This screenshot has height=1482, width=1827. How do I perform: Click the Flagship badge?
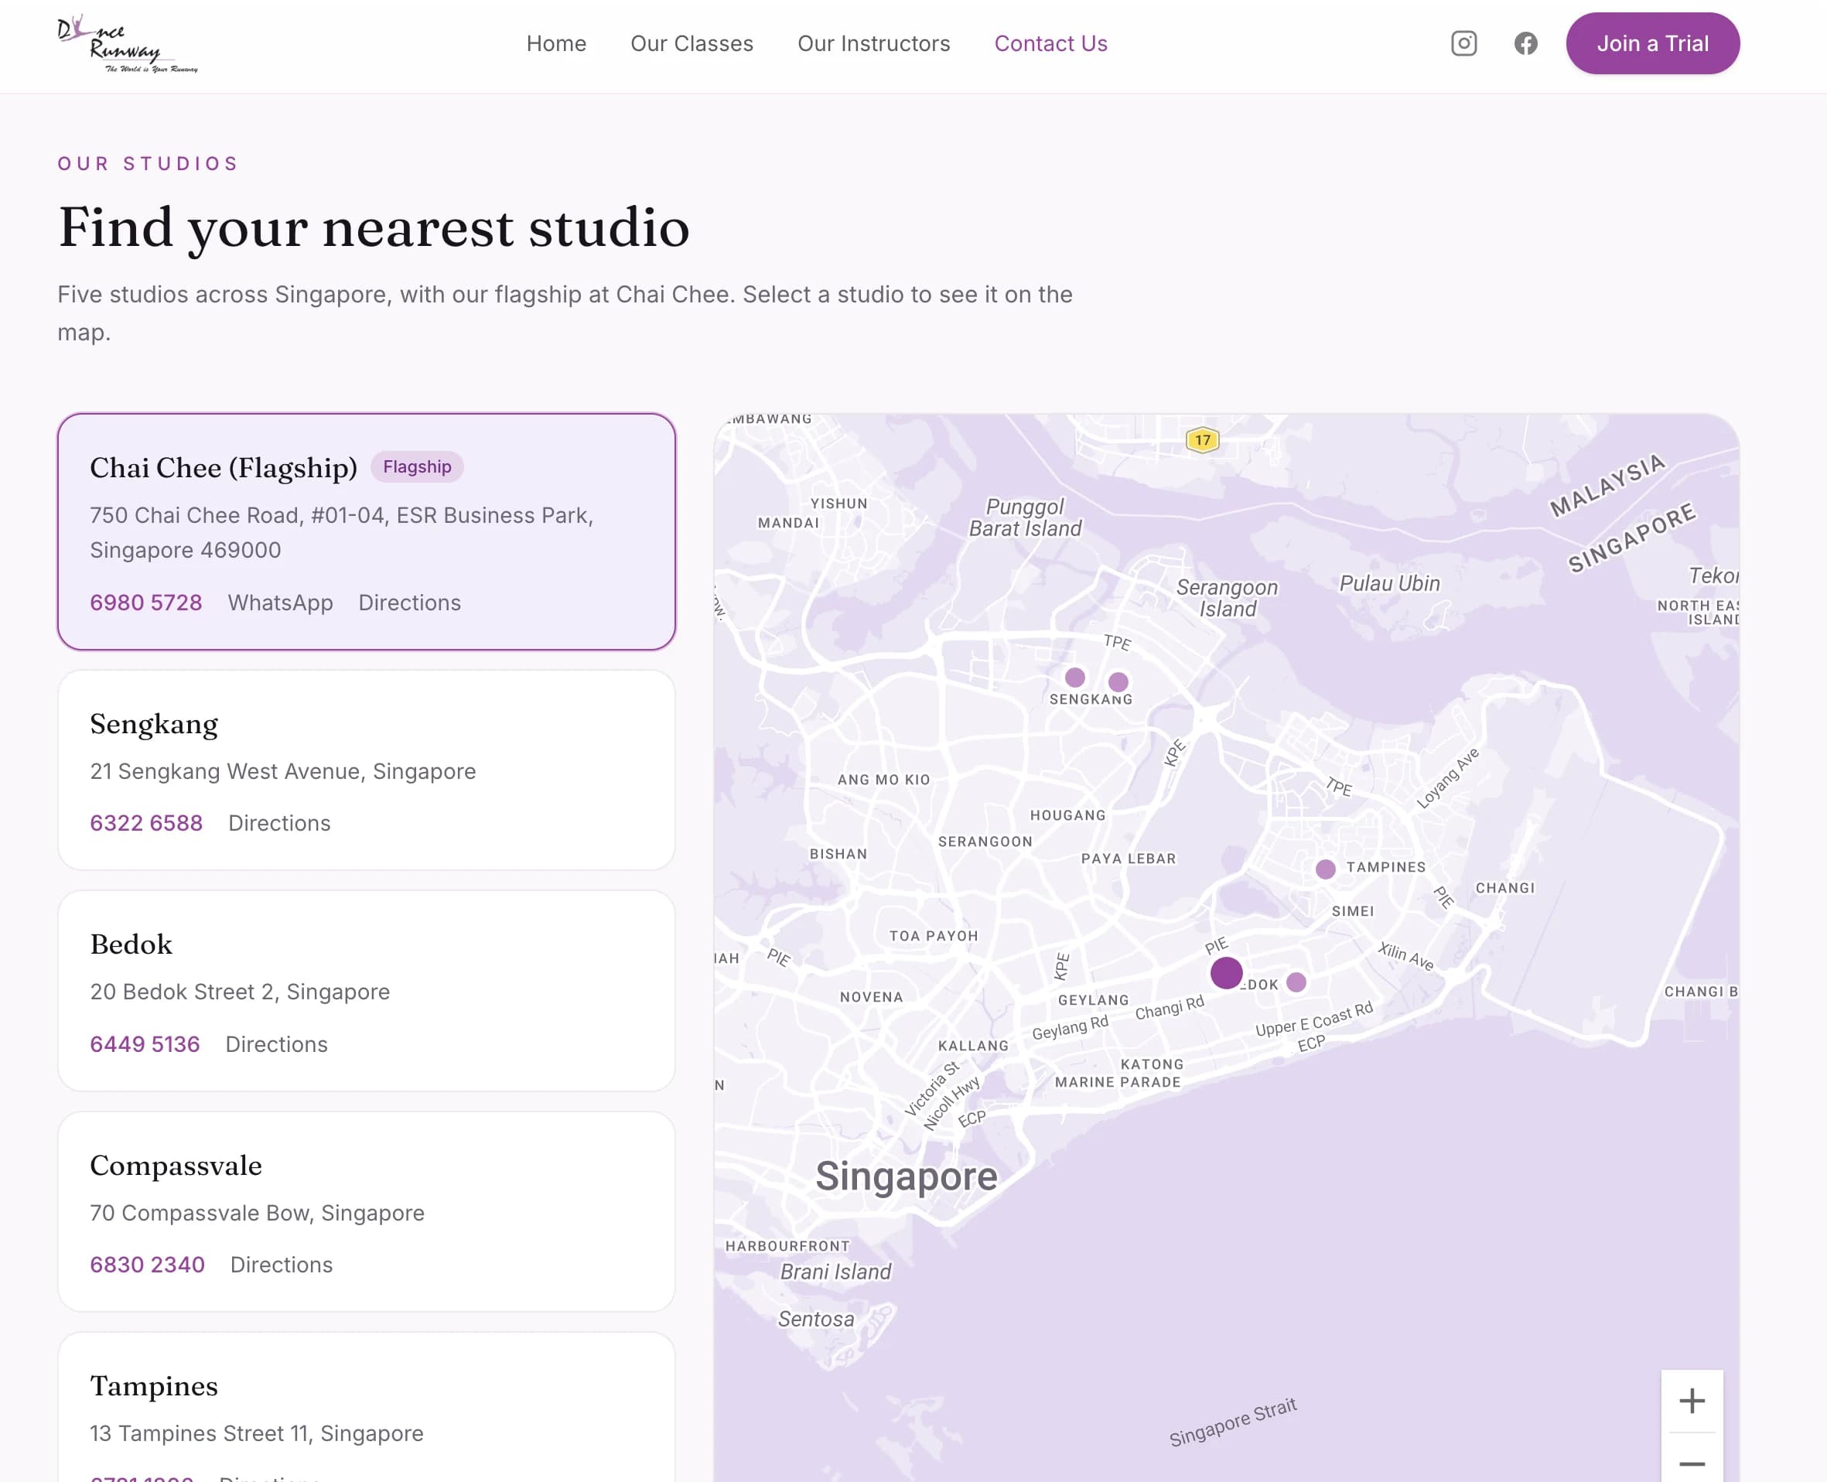tap(417, 467)
